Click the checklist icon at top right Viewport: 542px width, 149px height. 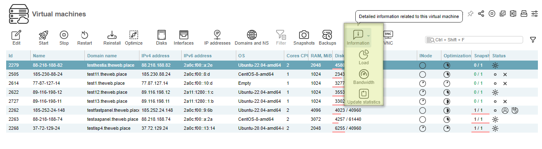click(x=503, y=14)
